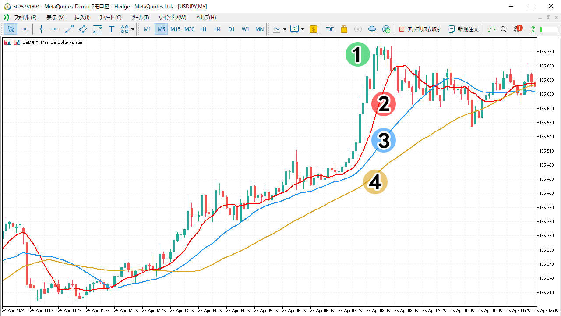
Task: Switch chart to M15 timeframe
Action: [x=176, y=29]
